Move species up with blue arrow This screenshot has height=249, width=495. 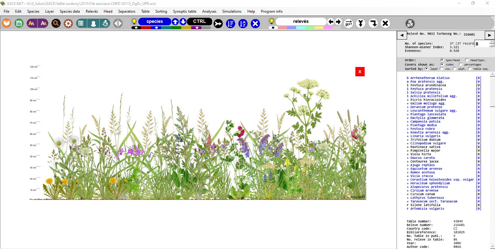point(175,22)
